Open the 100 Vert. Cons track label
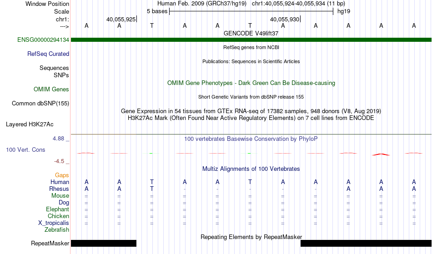 click(25, 150)
